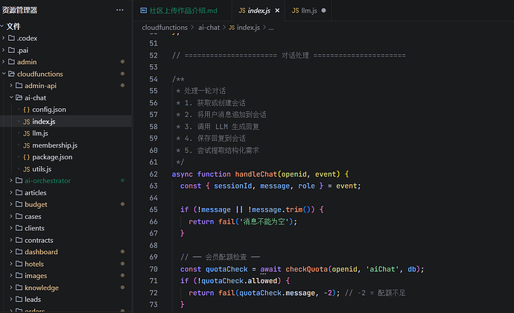The height and width of the screenshot is (313, 514).
Task: Collapse the 文件 section header
Action: 66,26
